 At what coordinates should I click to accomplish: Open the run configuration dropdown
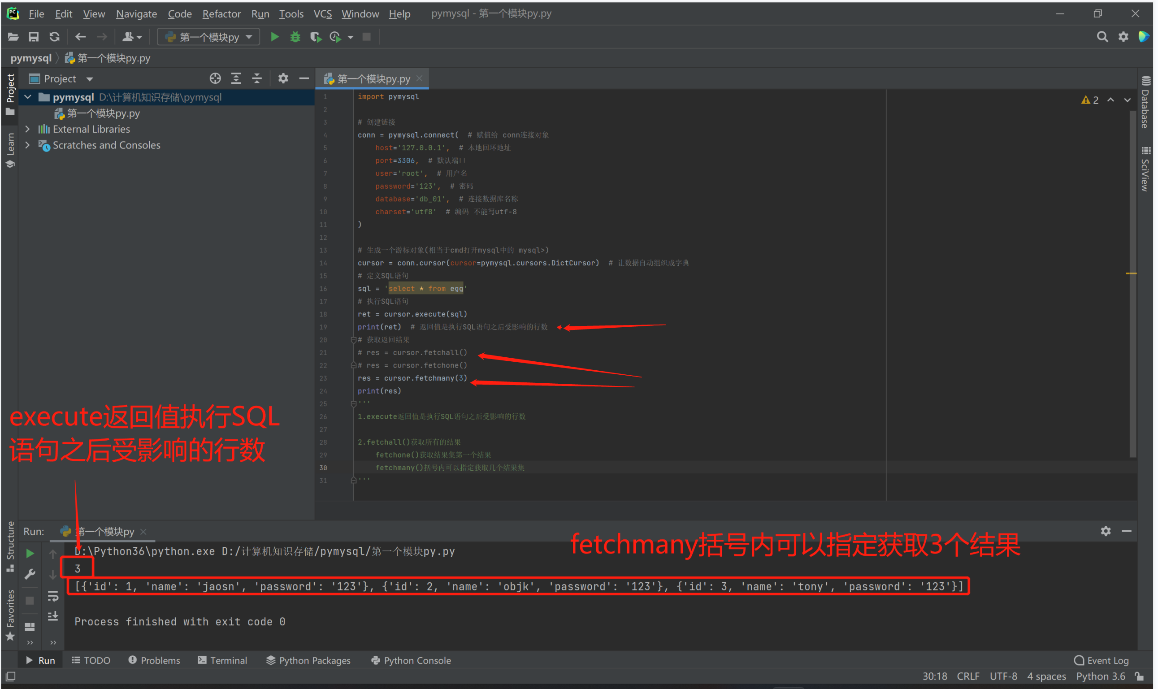(209, 37)
